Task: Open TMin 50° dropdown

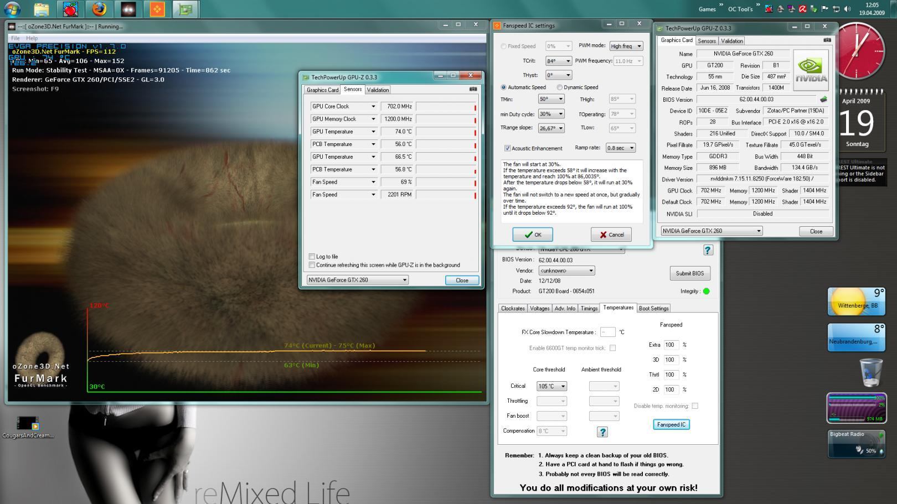Action: pyautogui.click(x=551, y=99)
